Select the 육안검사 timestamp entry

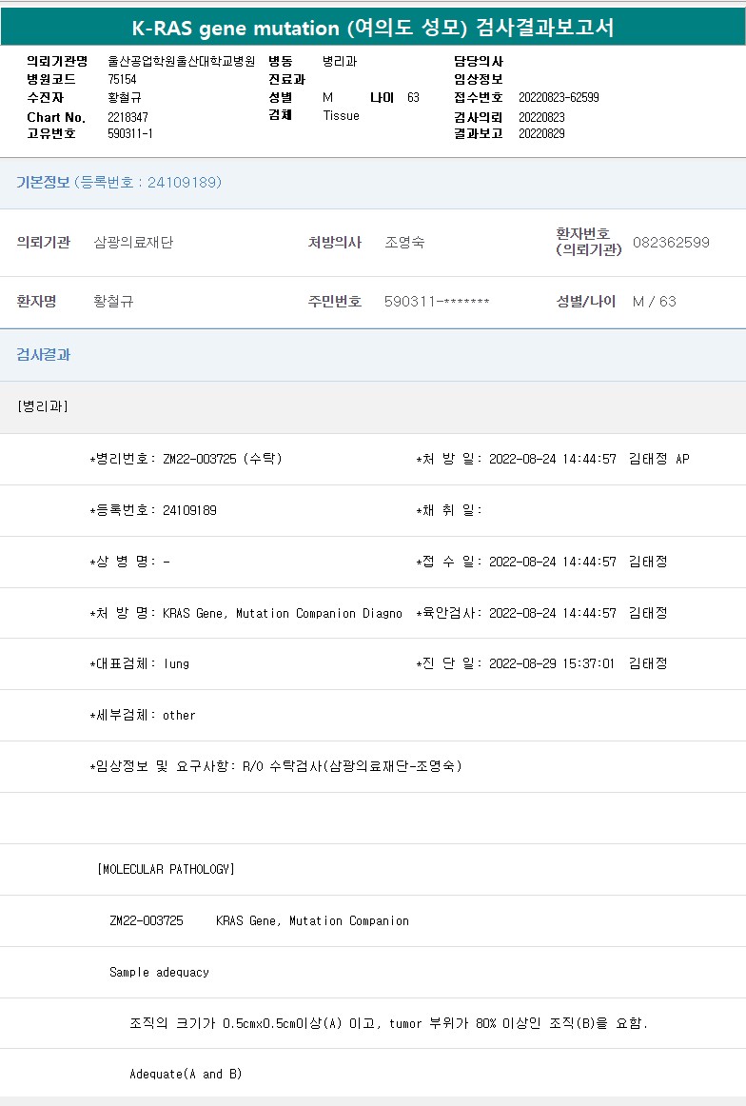pos(541,613)
